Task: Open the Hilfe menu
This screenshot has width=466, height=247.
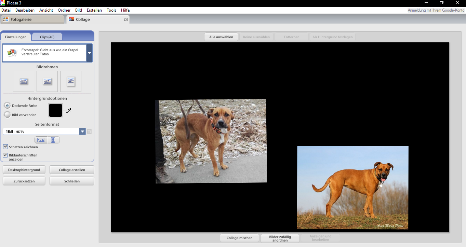Action: click(125, 10)
